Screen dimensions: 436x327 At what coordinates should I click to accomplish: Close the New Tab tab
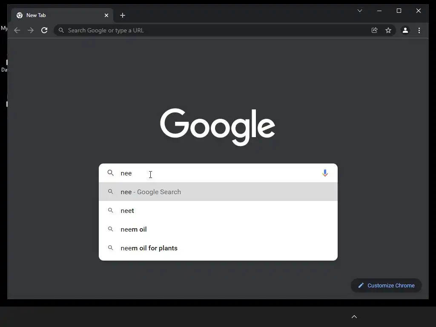point(106,15)
